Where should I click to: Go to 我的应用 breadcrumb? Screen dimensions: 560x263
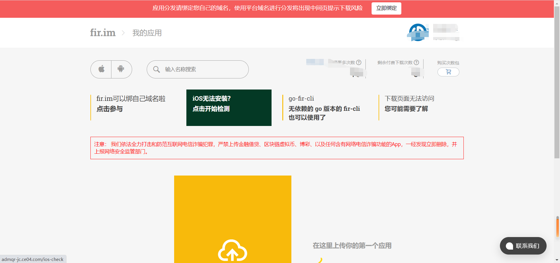pos(147,33)
